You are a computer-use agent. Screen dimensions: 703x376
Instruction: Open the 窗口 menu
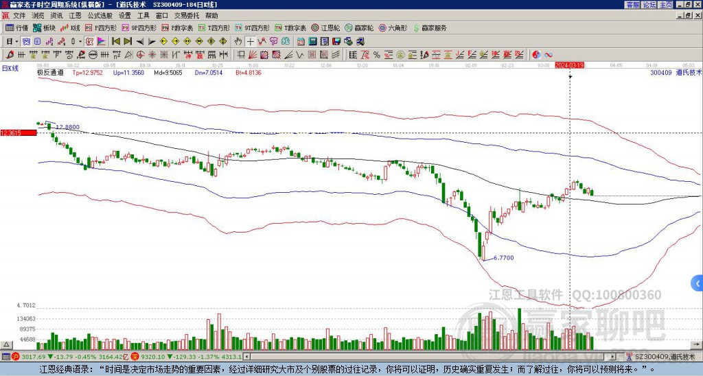click(162, 16)
